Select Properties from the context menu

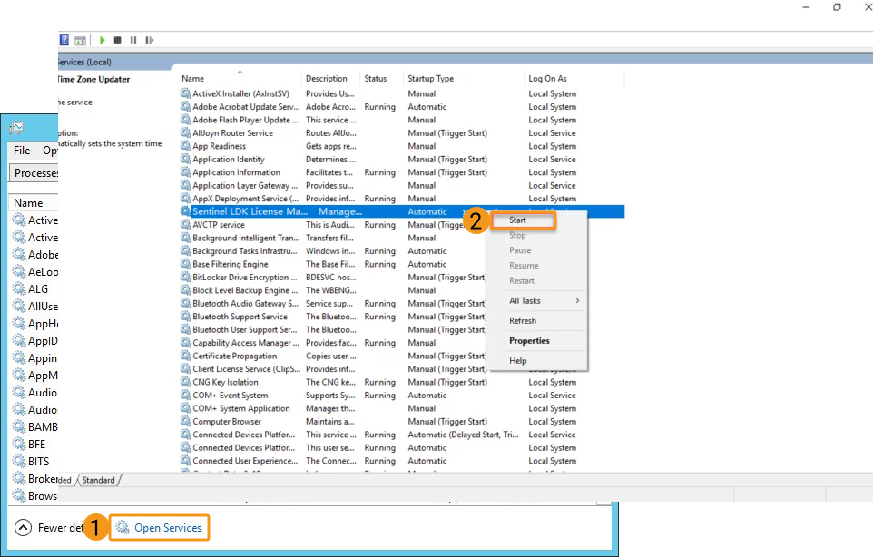[529, 341]
